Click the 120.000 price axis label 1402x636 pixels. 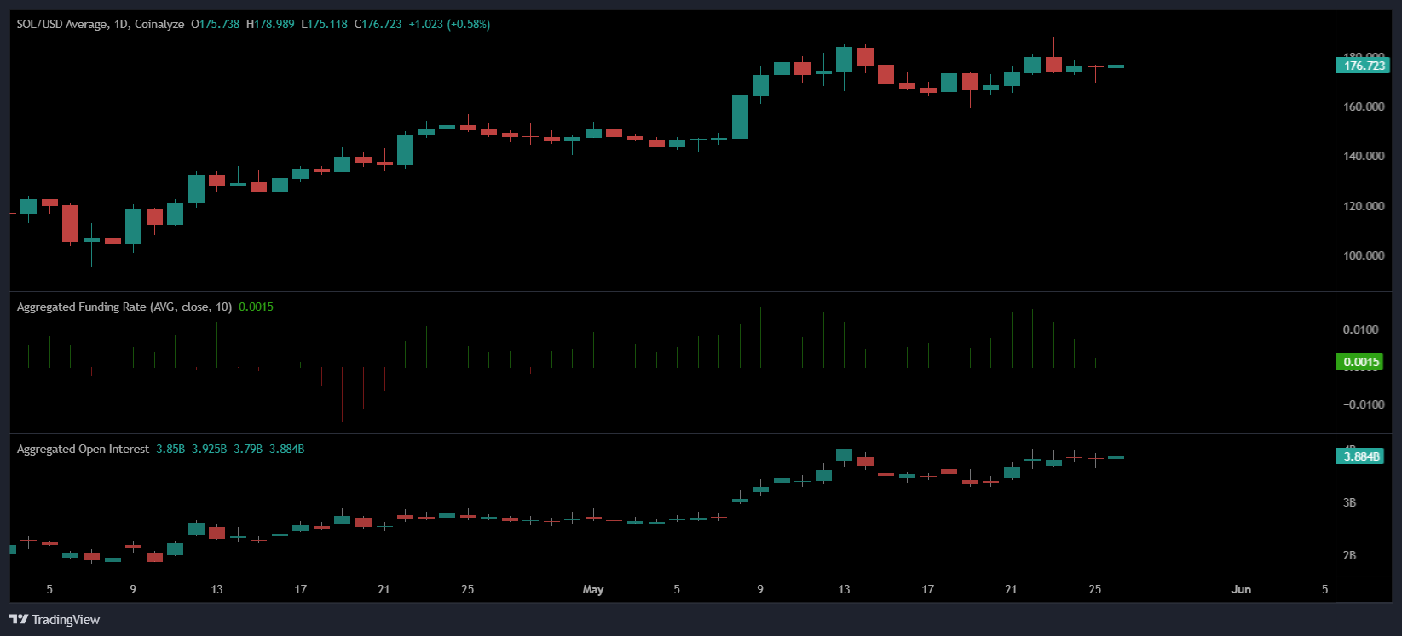(x=1364, y=206)
